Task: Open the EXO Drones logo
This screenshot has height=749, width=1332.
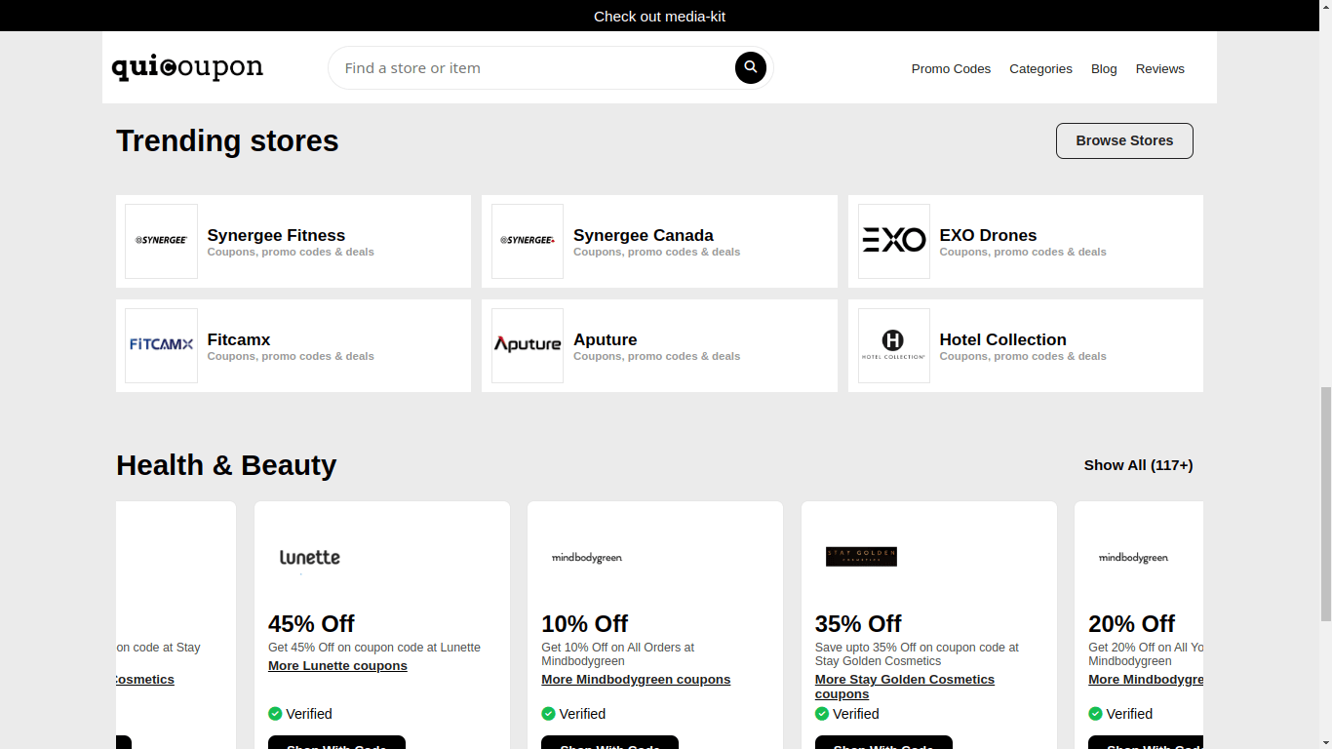Action: click(x=893, y=241)
